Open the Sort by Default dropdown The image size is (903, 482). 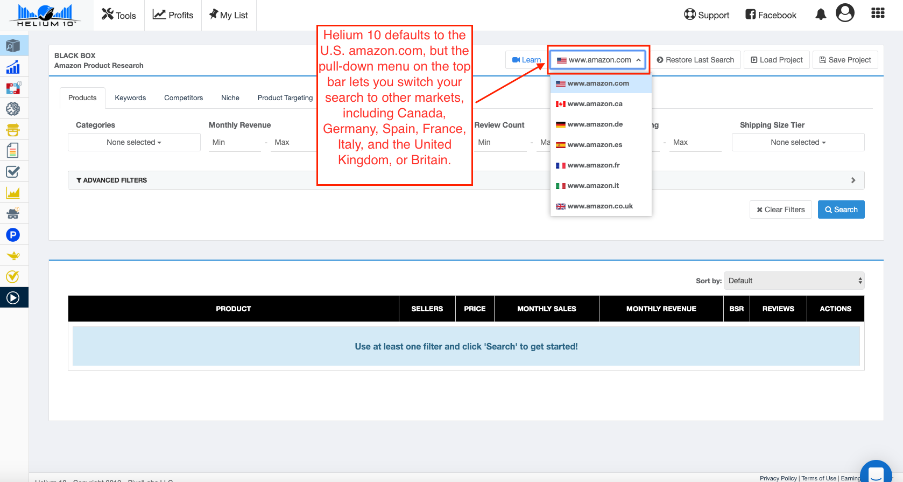(794, 281)
